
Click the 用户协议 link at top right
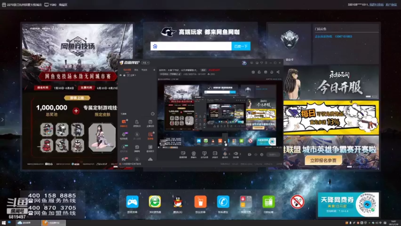coord(391,5)
